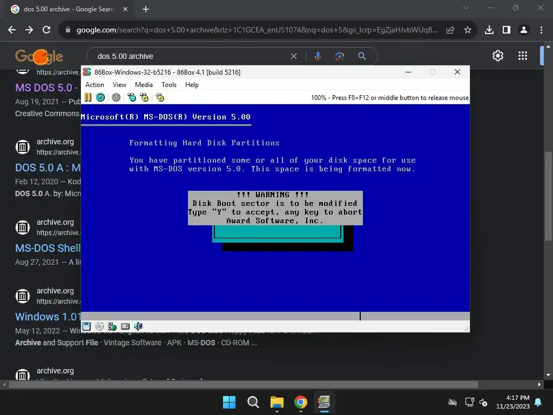Open Windows notification bell
The width and height of the screenshot is (553, 415).
point(538,402)
